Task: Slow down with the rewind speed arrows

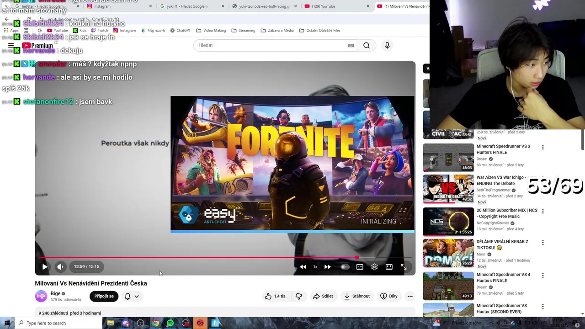Action: [x=303, y=267]
